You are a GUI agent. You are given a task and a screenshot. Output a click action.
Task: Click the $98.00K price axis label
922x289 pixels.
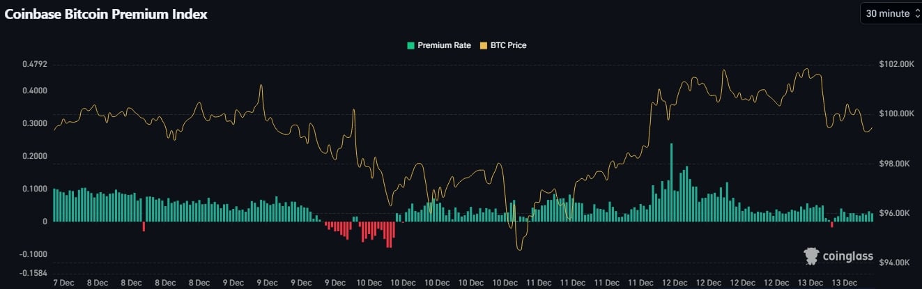tap(894, 164)
